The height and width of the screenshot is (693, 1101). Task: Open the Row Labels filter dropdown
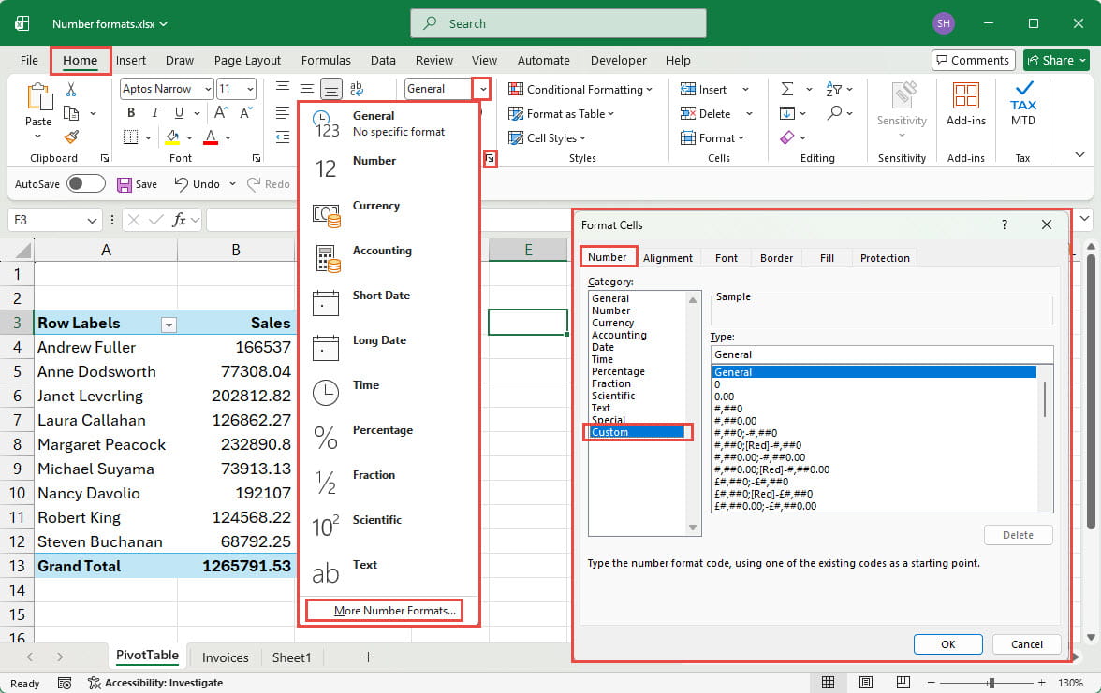coord(169,325)
